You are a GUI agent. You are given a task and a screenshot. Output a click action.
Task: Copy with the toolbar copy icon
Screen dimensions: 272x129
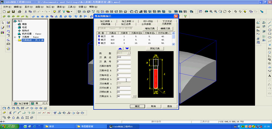[x=30, y=12]
